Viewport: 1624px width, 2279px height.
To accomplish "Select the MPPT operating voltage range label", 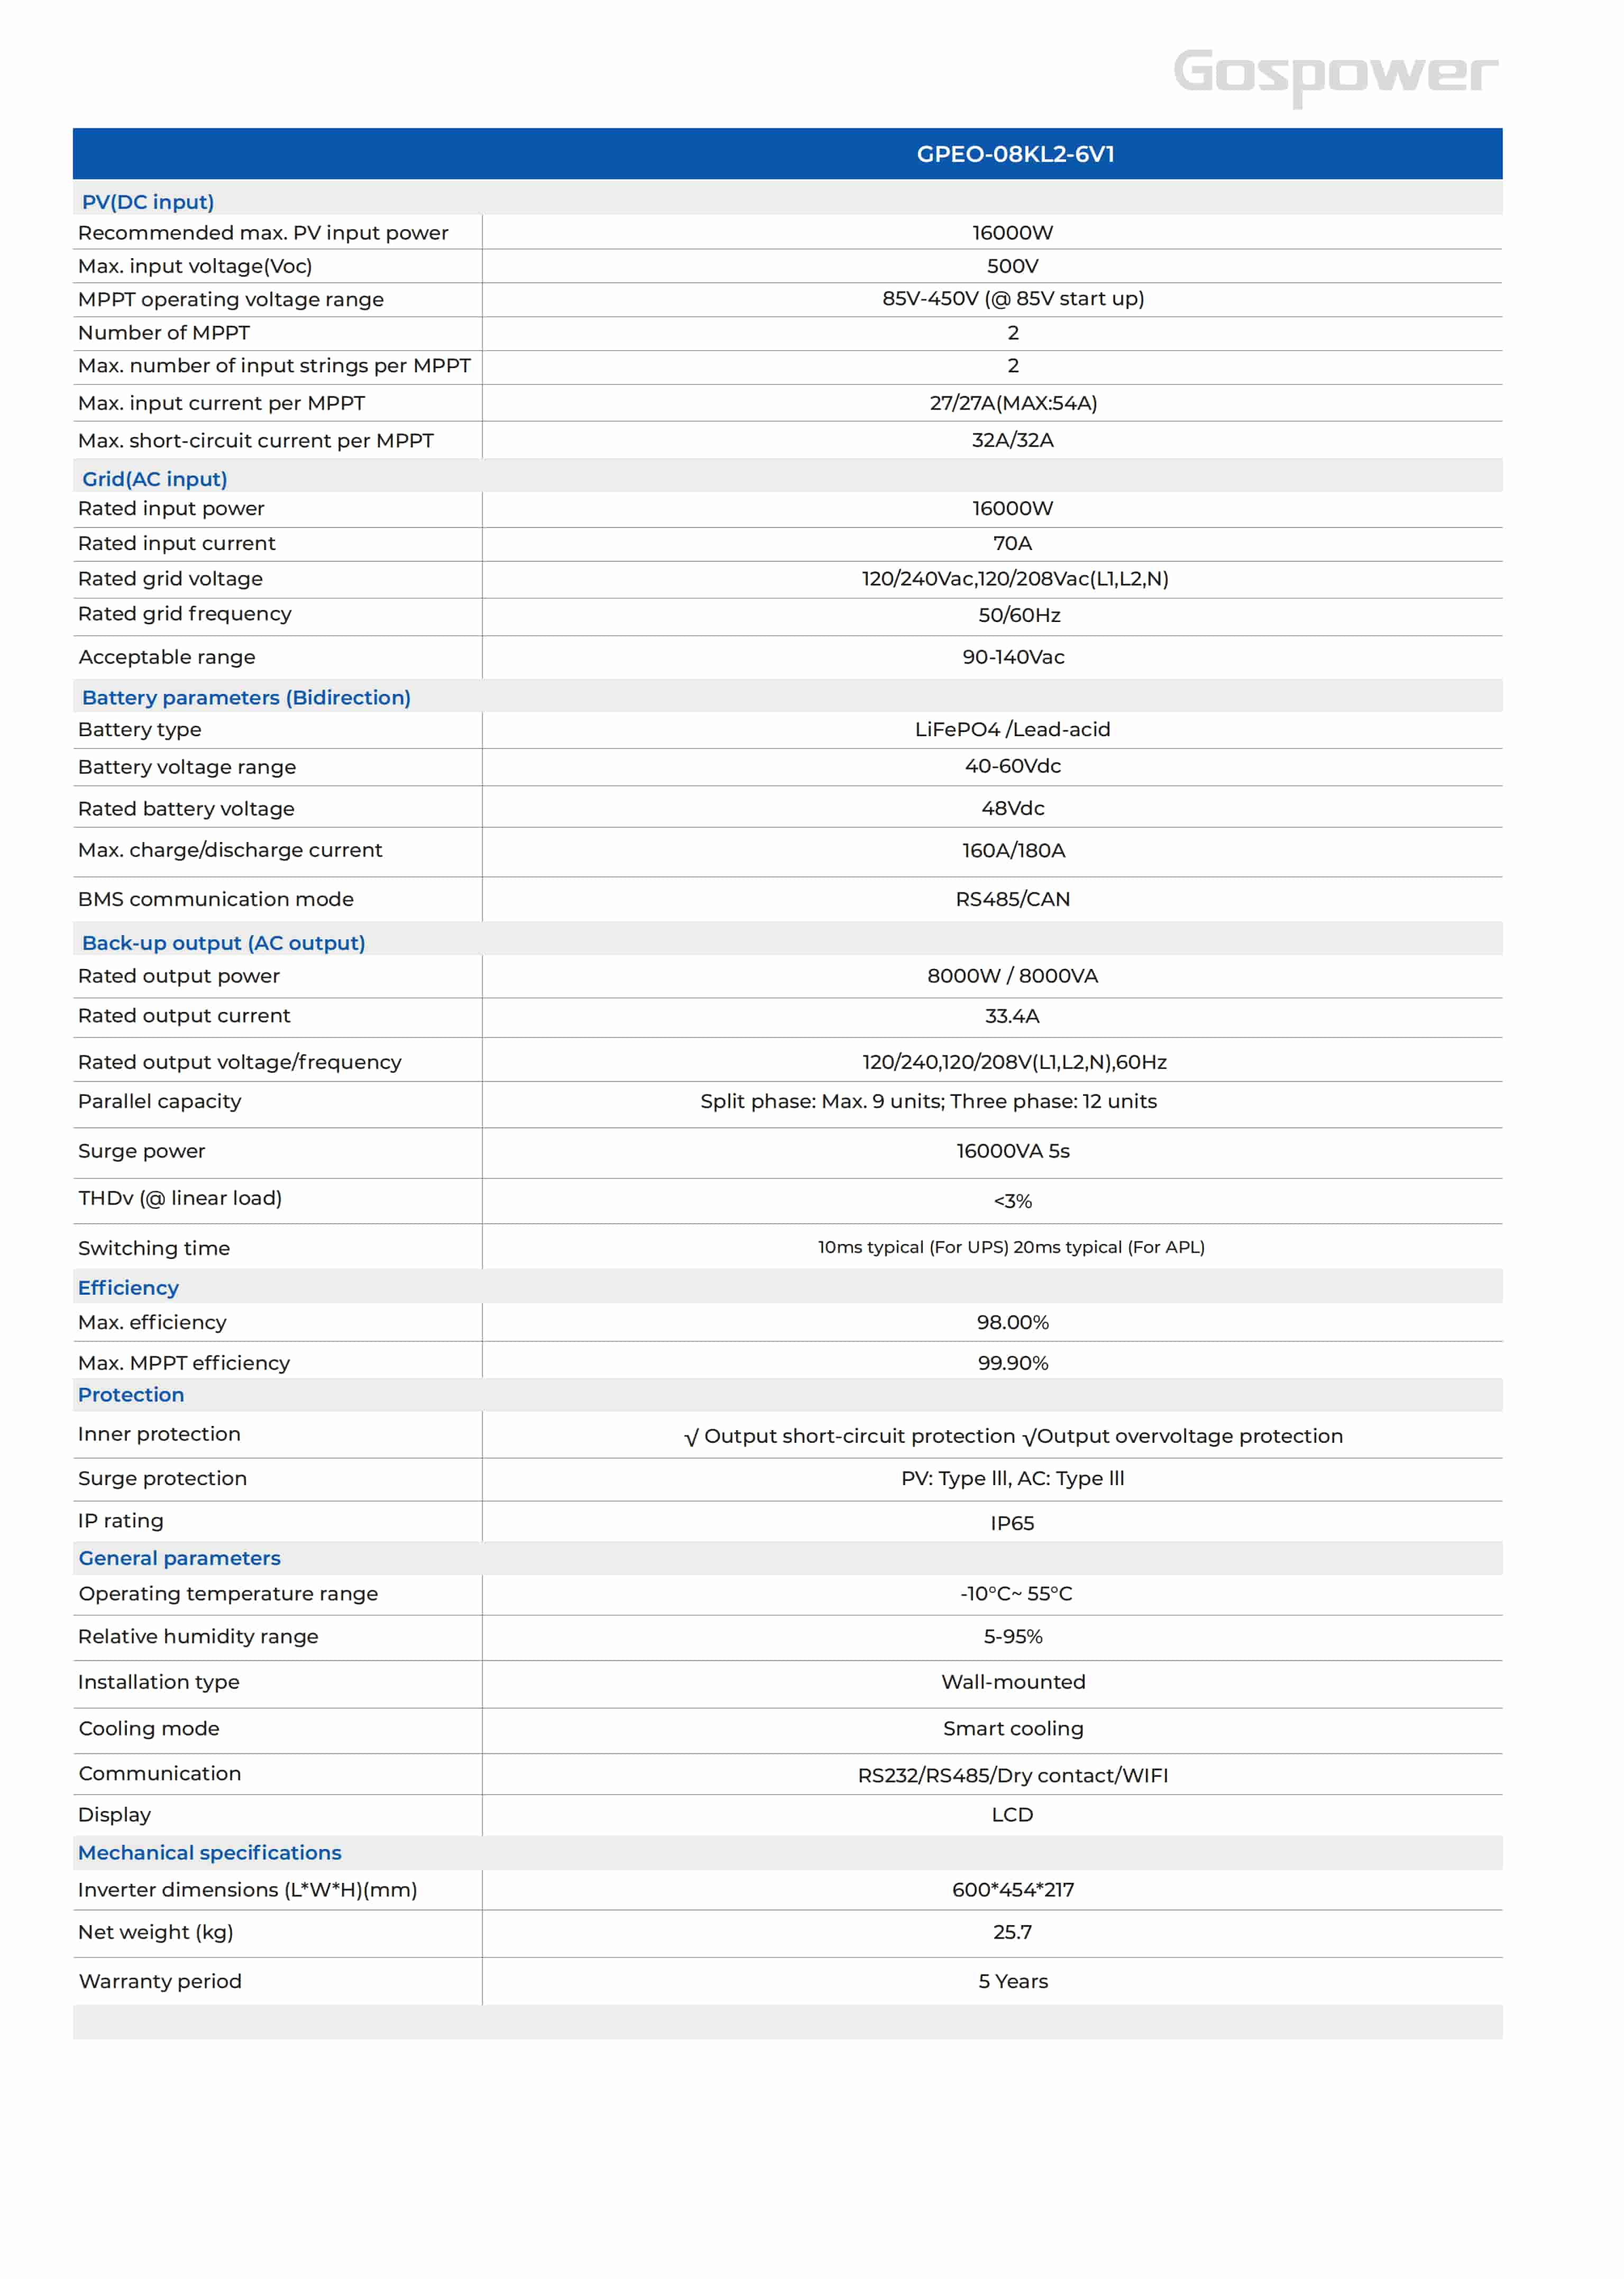I will pos(231,299).
